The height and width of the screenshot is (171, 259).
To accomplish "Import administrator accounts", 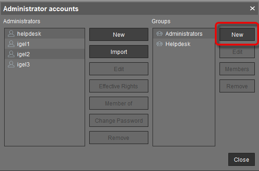I will click(119, 52).
